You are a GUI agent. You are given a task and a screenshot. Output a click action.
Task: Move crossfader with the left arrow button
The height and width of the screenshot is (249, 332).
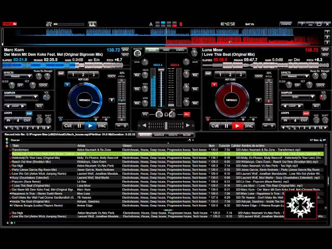point(144,126)
